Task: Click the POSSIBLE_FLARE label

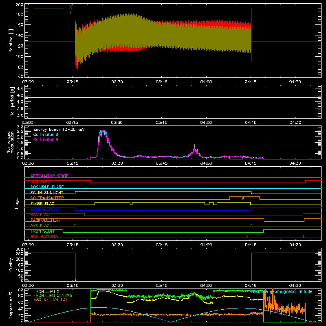Action: pos(47,187)
